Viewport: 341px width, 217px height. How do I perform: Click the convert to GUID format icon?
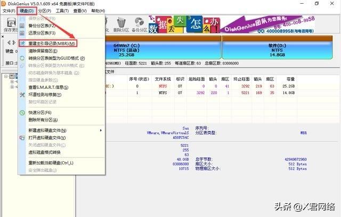pyautogui.click(x=22, y=58)
